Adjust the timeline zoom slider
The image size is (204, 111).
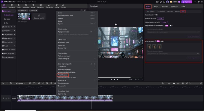(x=189, y=83)
